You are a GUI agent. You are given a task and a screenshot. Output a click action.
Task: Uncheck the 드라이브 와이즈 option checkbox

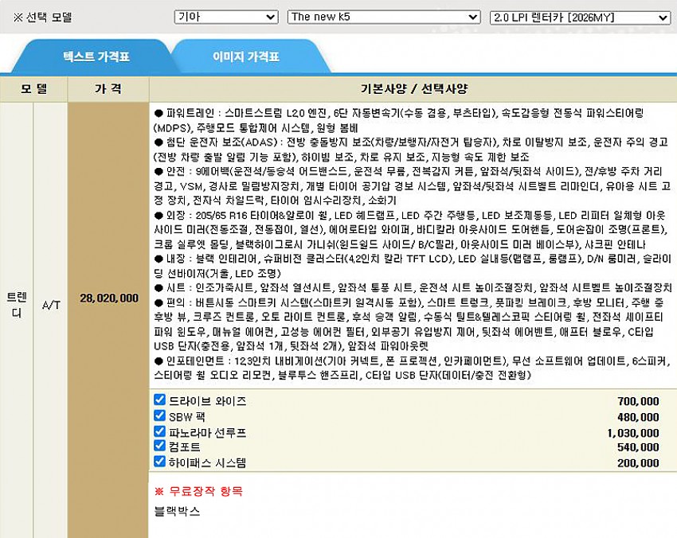tap(159, 400)
